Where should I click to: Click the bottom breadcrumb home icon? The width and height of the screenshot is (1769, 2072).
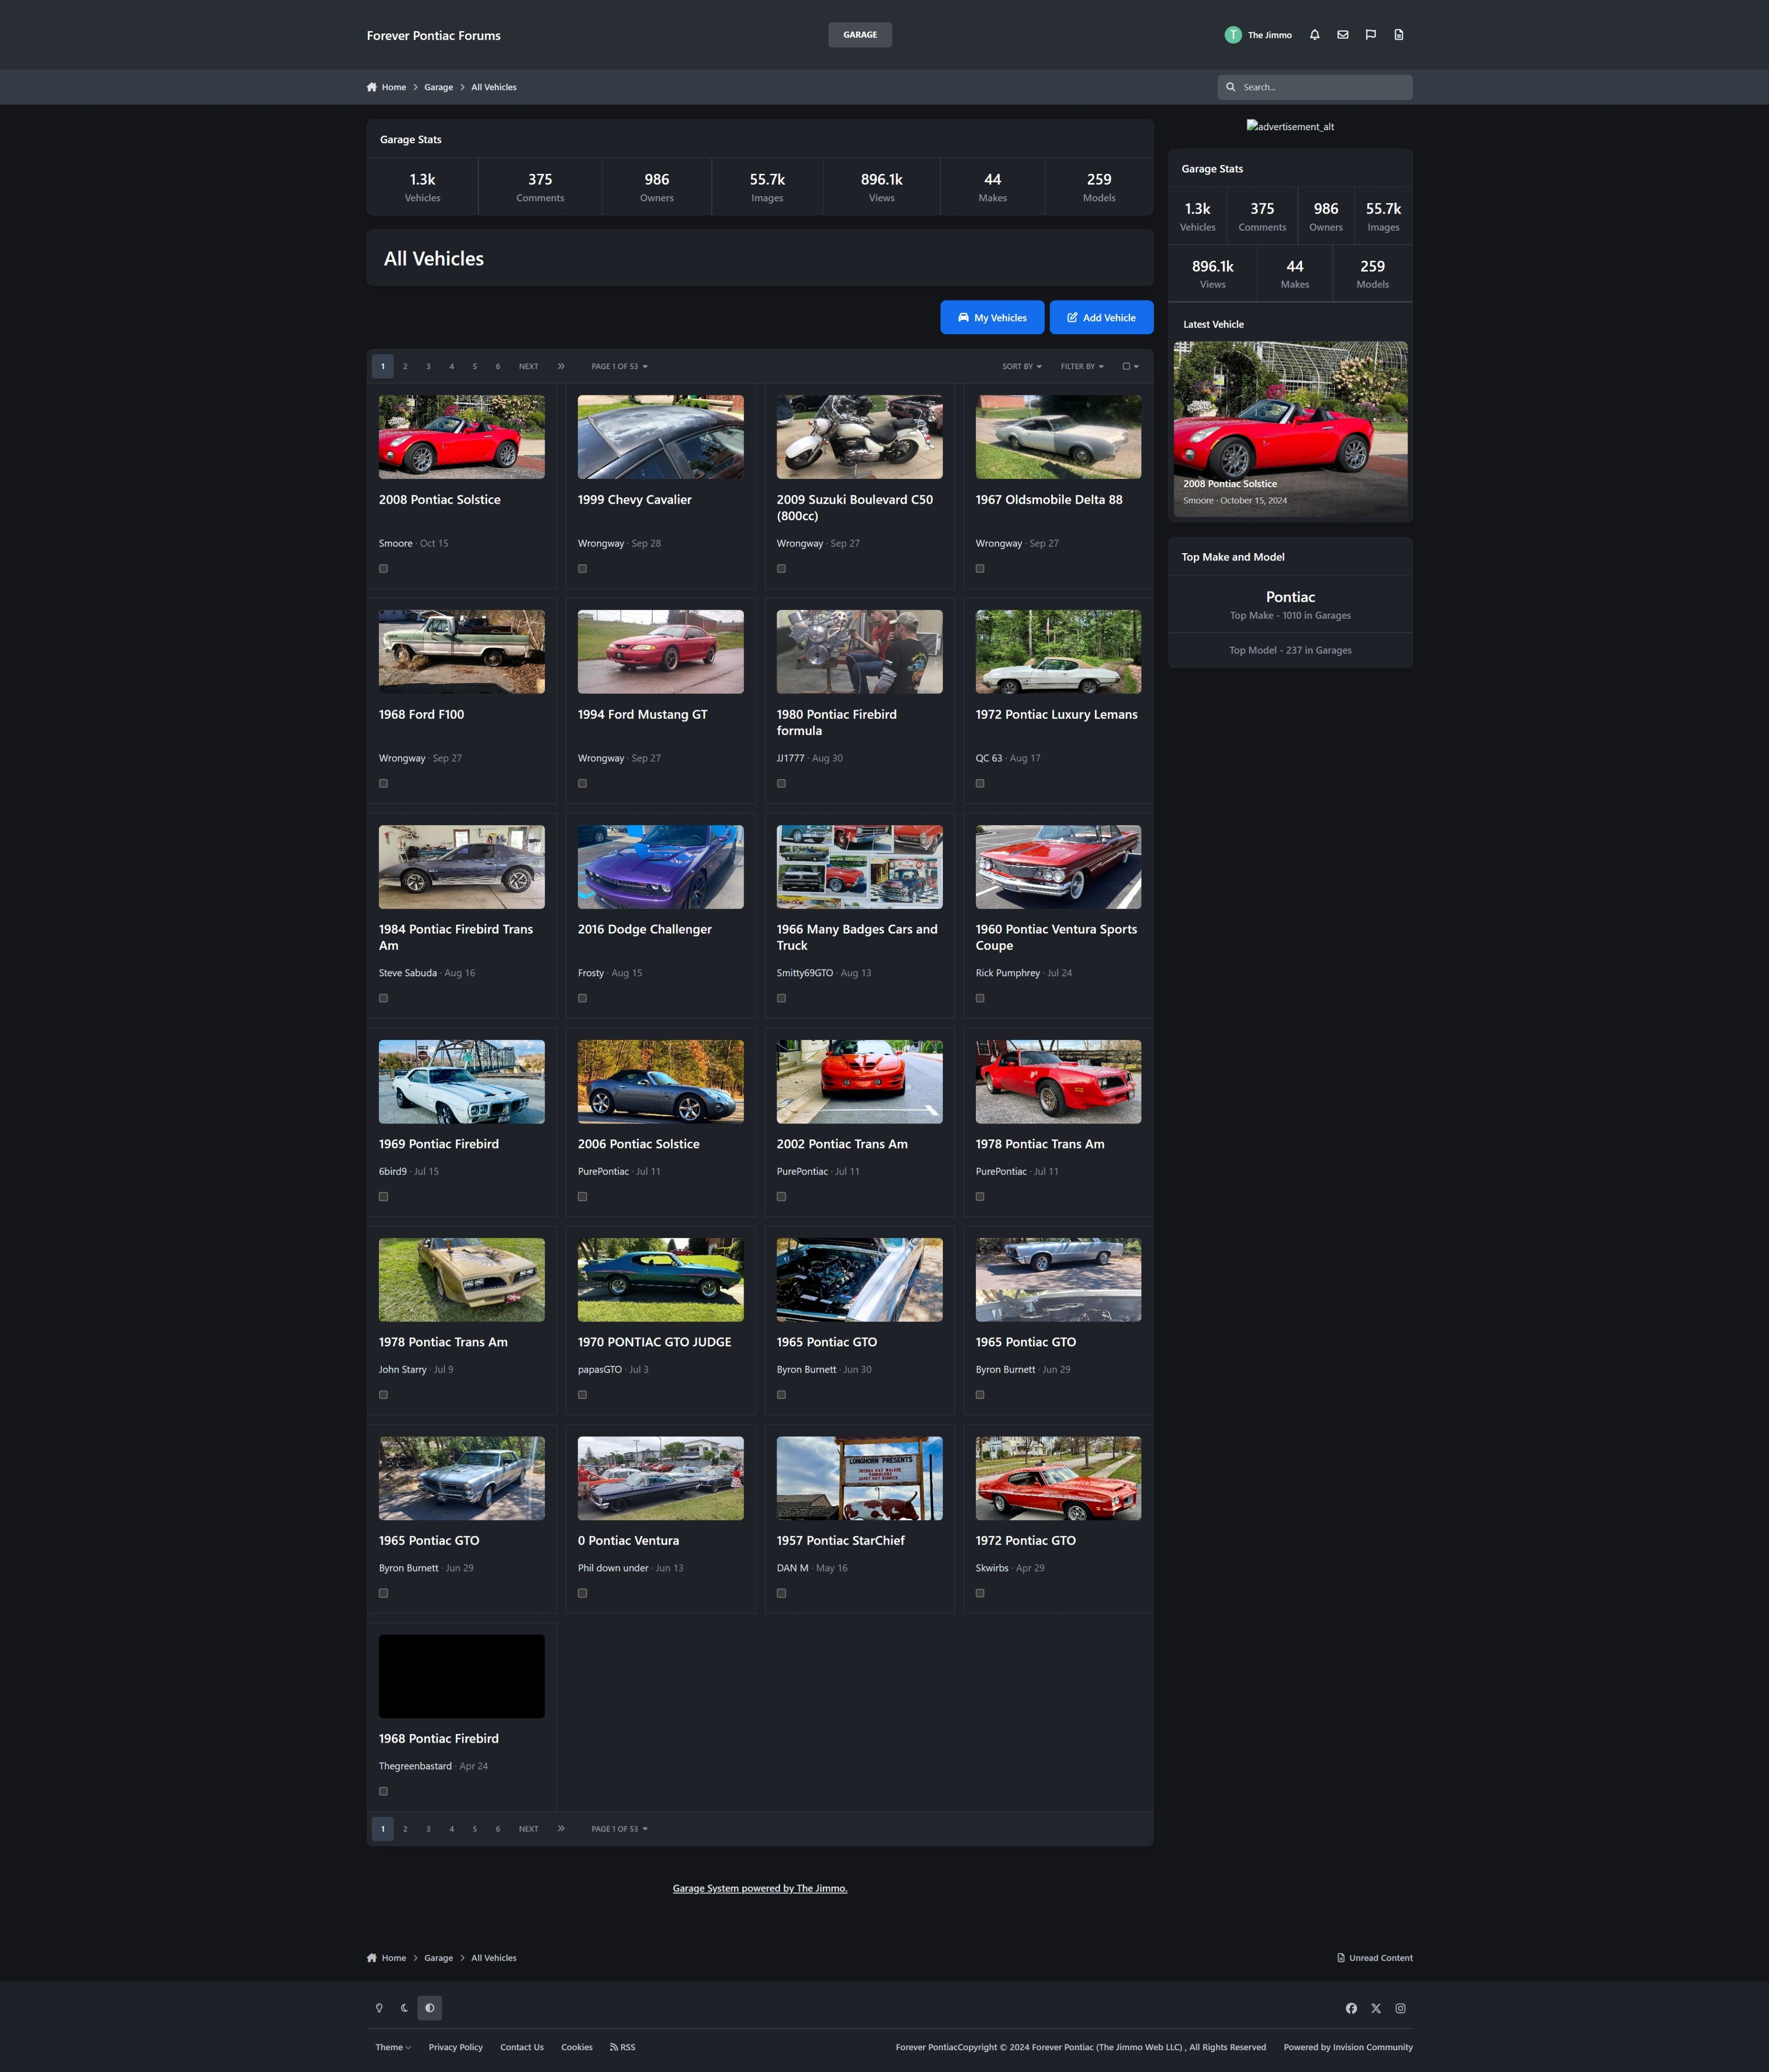coord(372,1958)
